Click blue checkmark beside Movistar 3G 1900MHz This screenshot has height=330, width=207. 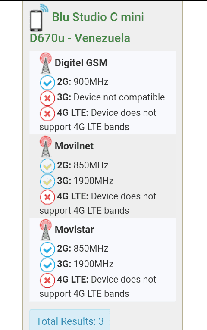point(47,265)
